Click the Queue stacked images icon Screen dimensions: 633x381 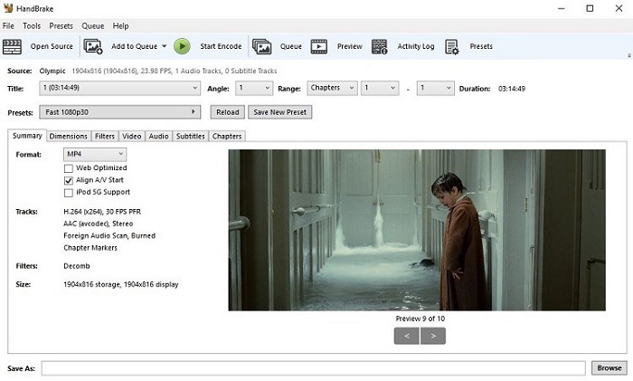click(x=262, y=46)
